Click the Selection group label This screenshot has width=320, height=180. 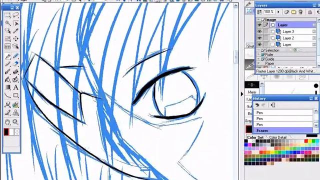[272, 50]
